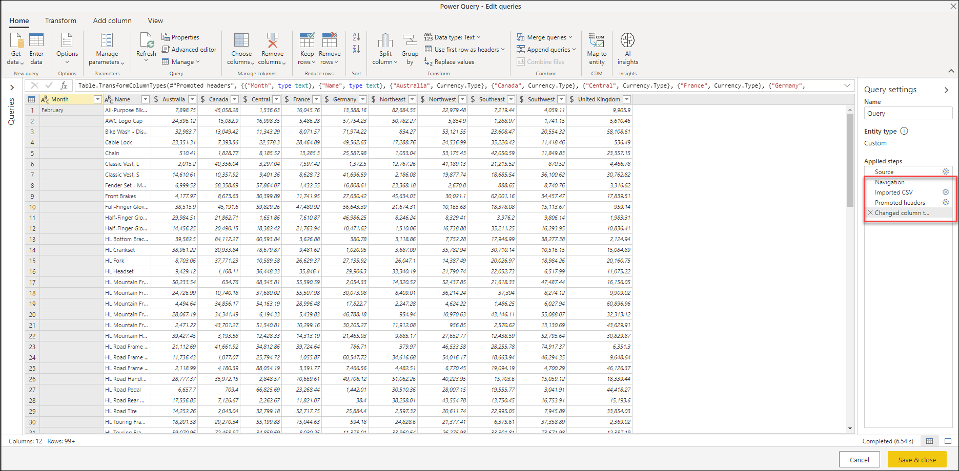Delete the Changed column type step
Screen dimensions: 959x471
click(870, 213)
